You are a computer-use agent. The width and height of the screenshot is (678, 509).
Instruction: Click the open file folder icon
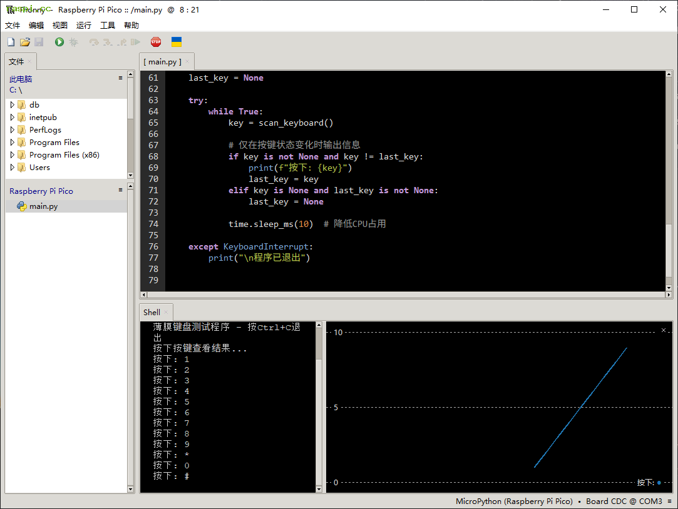click(25, 42)
